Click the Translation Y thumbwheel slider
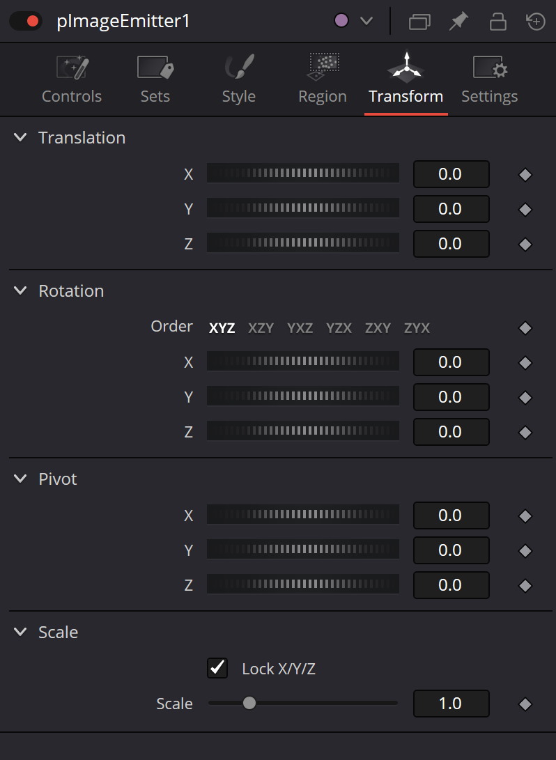 point(303,208)
